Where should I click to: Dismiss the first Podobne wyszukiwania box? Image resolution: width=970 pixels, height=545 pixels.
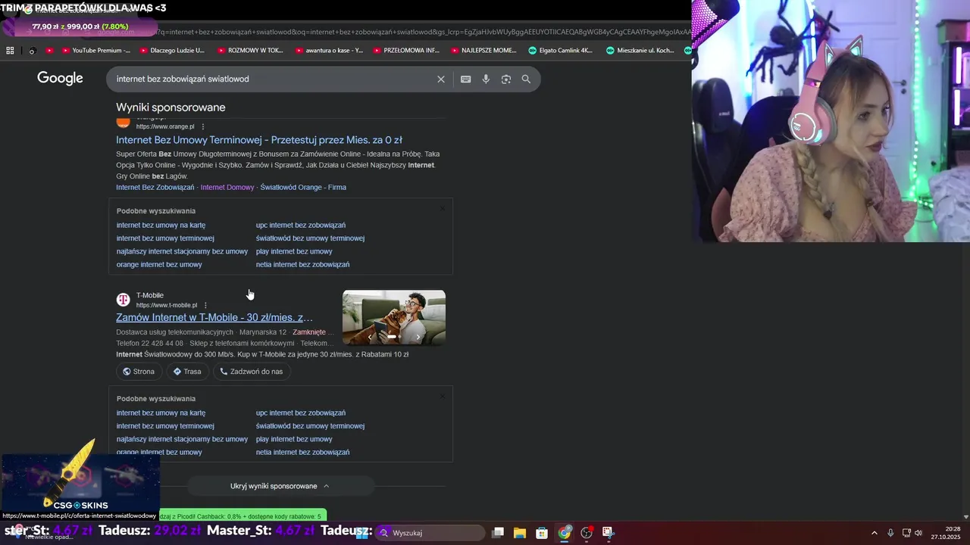tap(443, 208)
